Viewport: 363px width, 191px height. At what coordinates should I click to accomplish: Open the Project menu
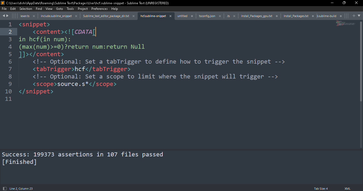click(x=83, y=9)
